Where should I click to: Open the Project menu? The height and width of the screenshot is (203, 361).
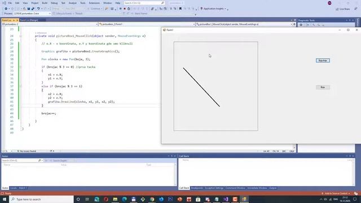point(35,3)
